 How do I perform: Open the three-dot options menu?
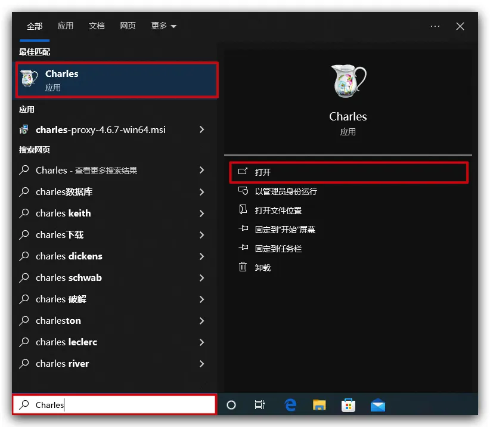[435, 26]
